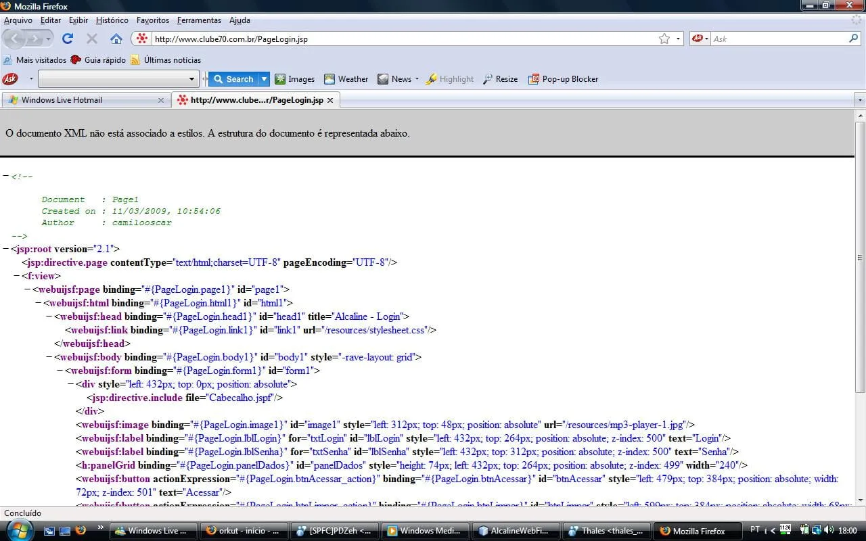Click the Forward navigation arrow
The image size is (866, 541).
pyautogui.click(x=35, y=39)
